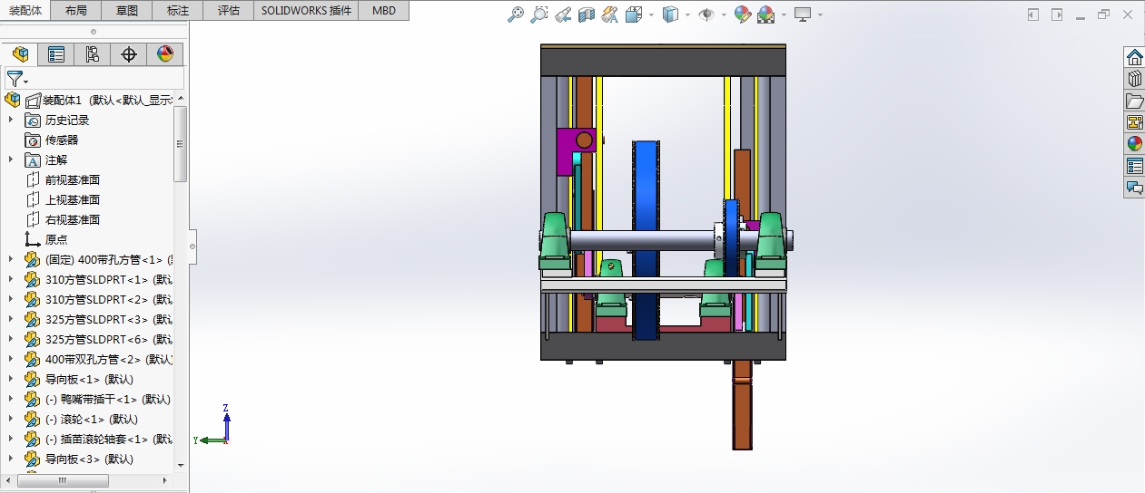The height and width of the screenshot is (493, 1145).
Task: Expand the 导向板<1> component
Action: click(x=11, y=379)
